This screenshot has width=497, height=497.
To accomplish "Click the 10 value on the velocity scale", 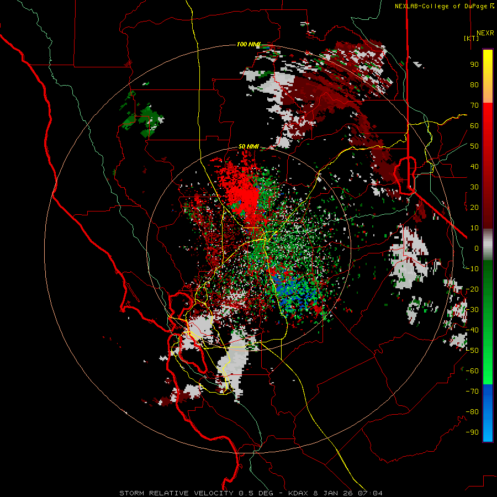I will [474, 228].
